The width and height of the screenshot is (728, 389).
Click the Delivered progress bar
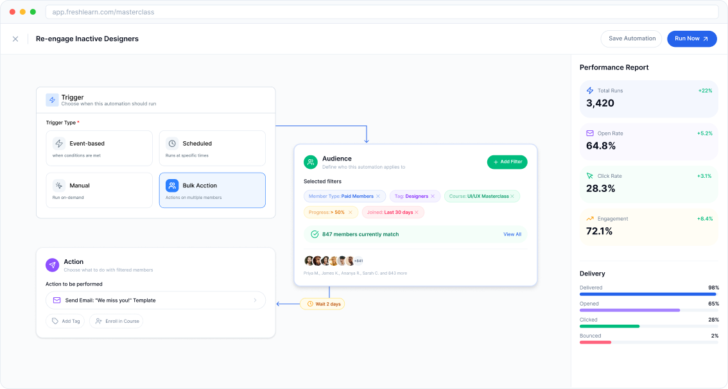648,294
